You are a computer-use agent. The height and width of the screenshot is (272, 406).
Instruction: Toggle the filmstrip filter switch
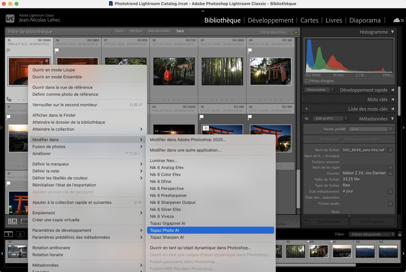[x=400, y=234]
